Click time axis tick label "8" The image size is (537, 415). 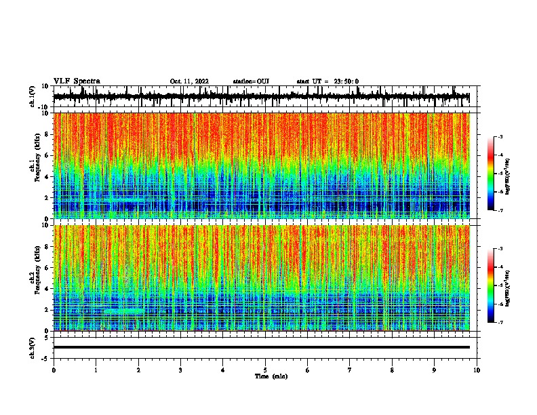(392, 370)
